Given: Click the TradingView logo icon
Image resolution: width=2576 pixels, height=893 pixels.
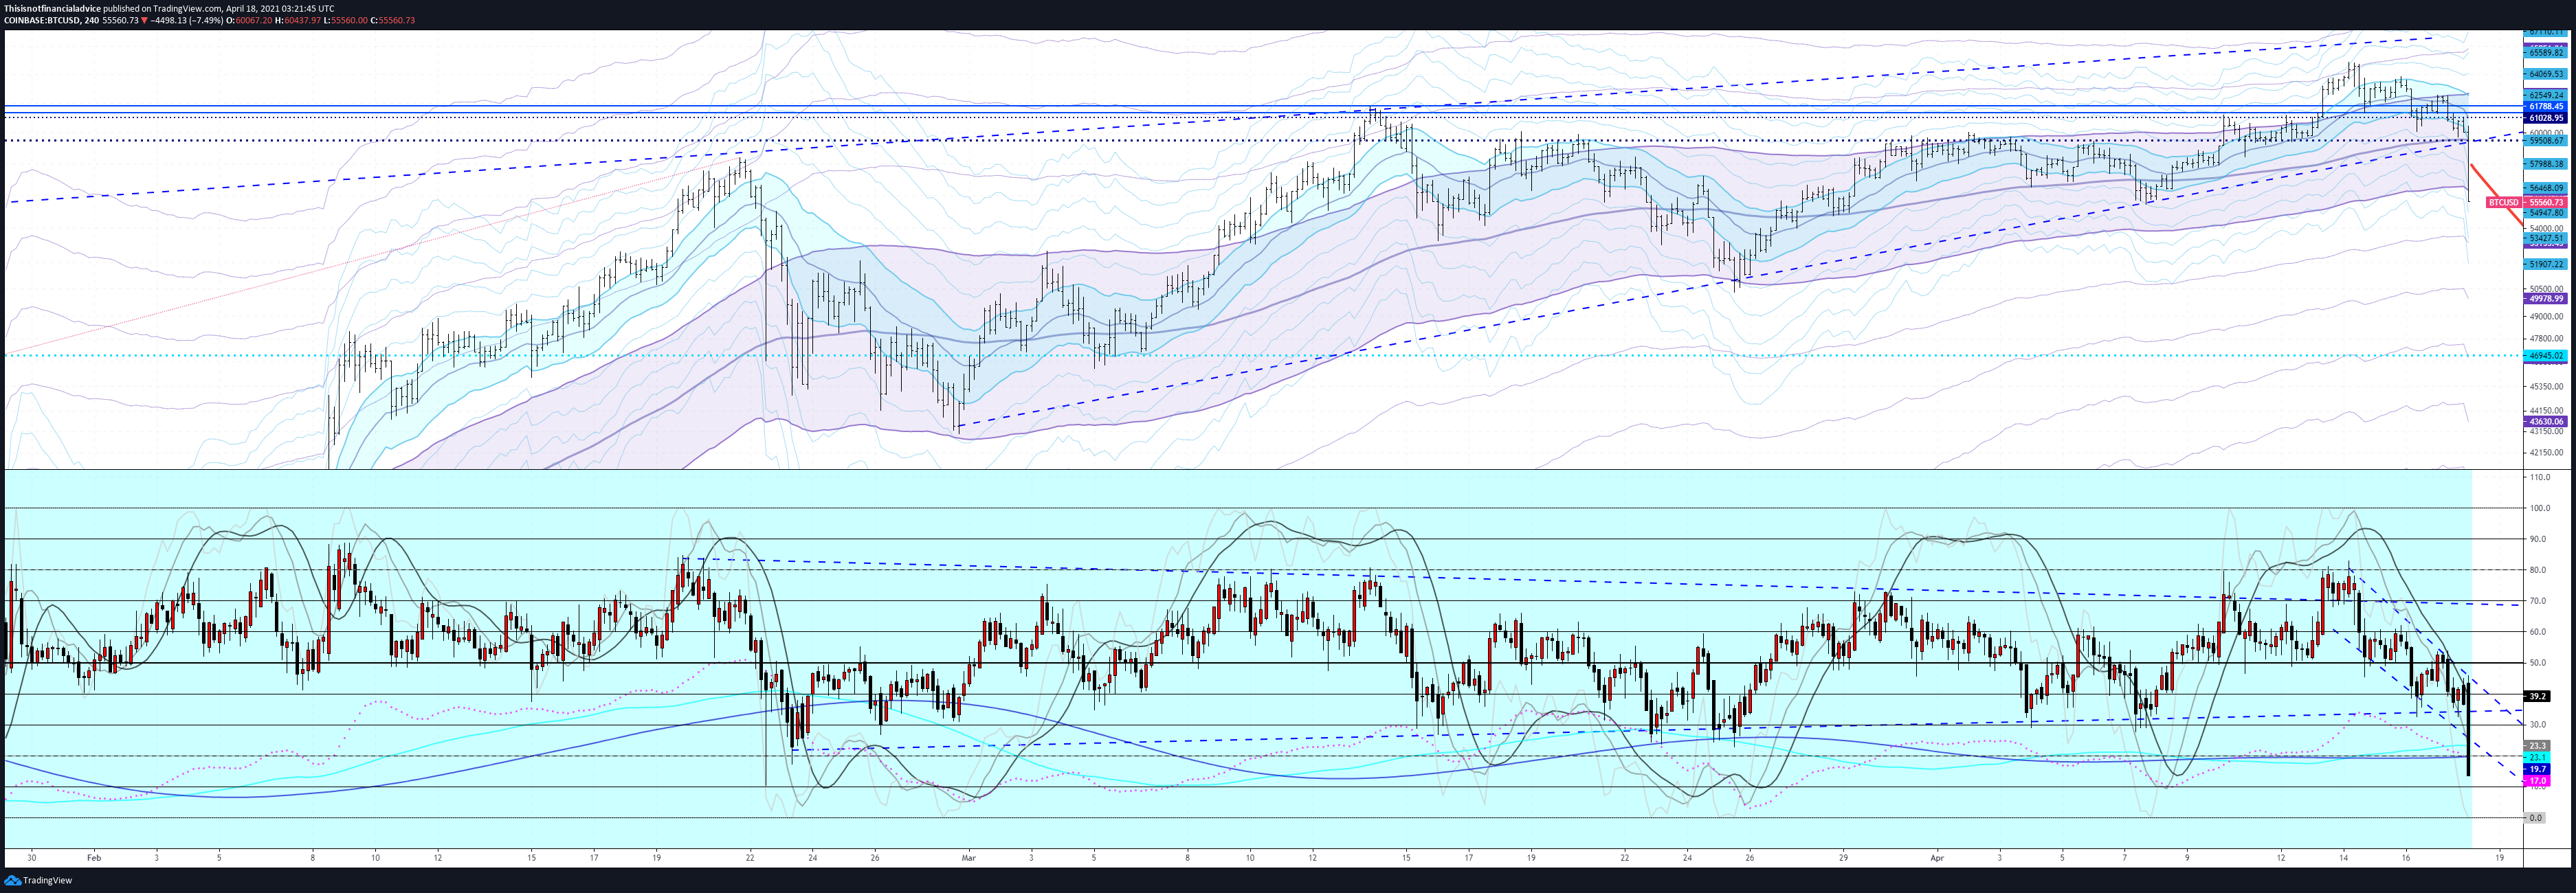Looking at the screenshot, I should 12,881.
